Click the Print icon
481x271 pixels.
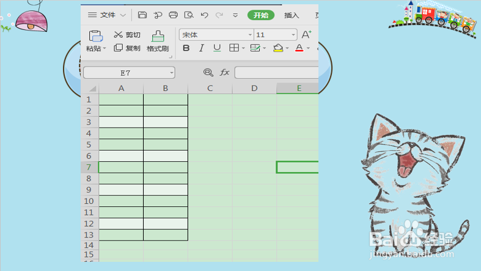(x=174, y=15)
